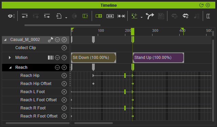Click the track list lips icon
This screenshot has height=127, width=217.
(x=11, y=16)
